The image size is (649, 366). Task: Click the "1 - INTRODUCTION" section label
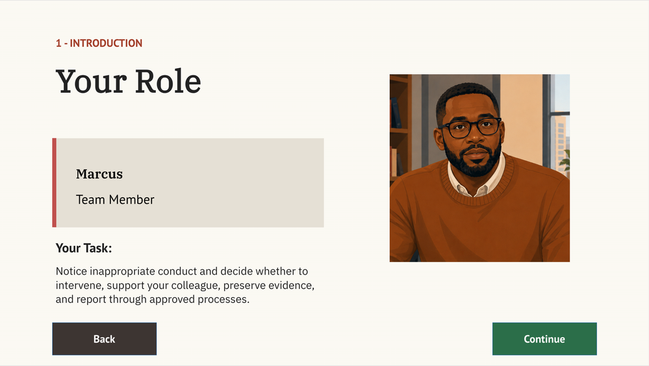(x=99, y=43)
